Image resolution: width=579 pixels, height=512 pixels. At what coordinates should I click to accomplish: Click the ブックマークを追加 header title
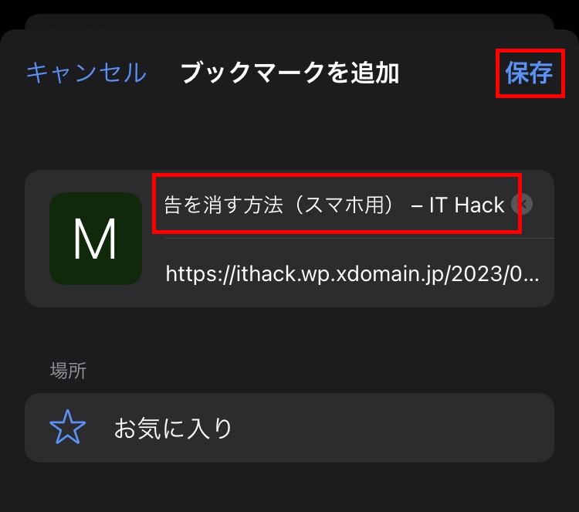289,73
